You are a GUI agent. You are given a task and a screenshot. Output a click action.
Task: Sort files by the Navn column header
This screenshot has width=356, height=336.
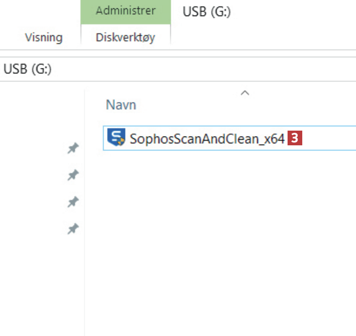121,105
